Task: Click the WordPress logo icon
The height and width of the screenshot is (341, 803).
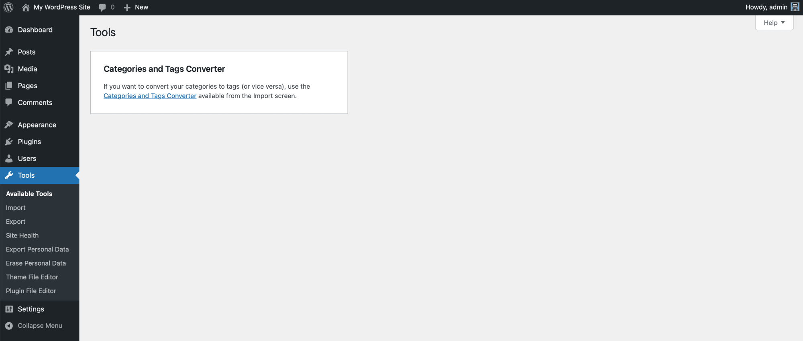Action: click(8, 7)
